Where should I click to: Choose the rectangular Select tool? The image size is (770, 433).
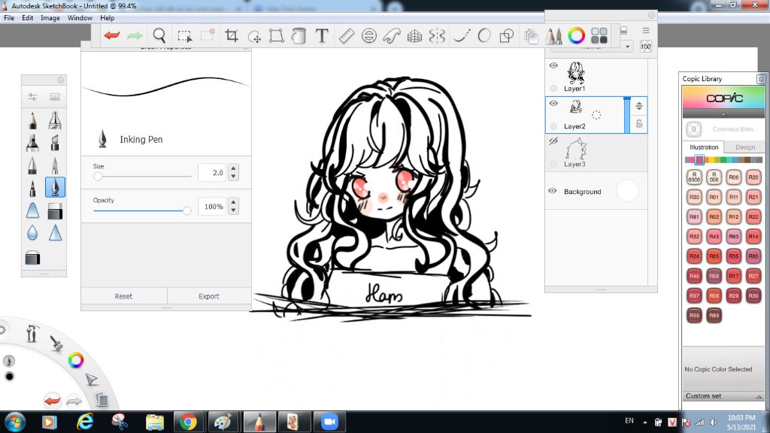[x=185, y=36]
